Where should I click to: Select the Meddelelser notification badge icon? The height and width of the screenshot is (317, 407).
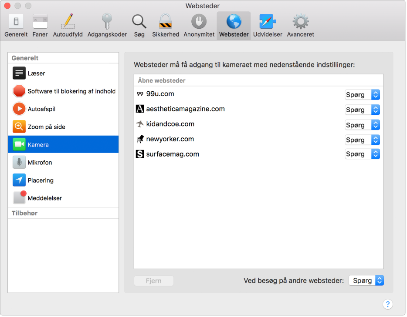[20, 197]
